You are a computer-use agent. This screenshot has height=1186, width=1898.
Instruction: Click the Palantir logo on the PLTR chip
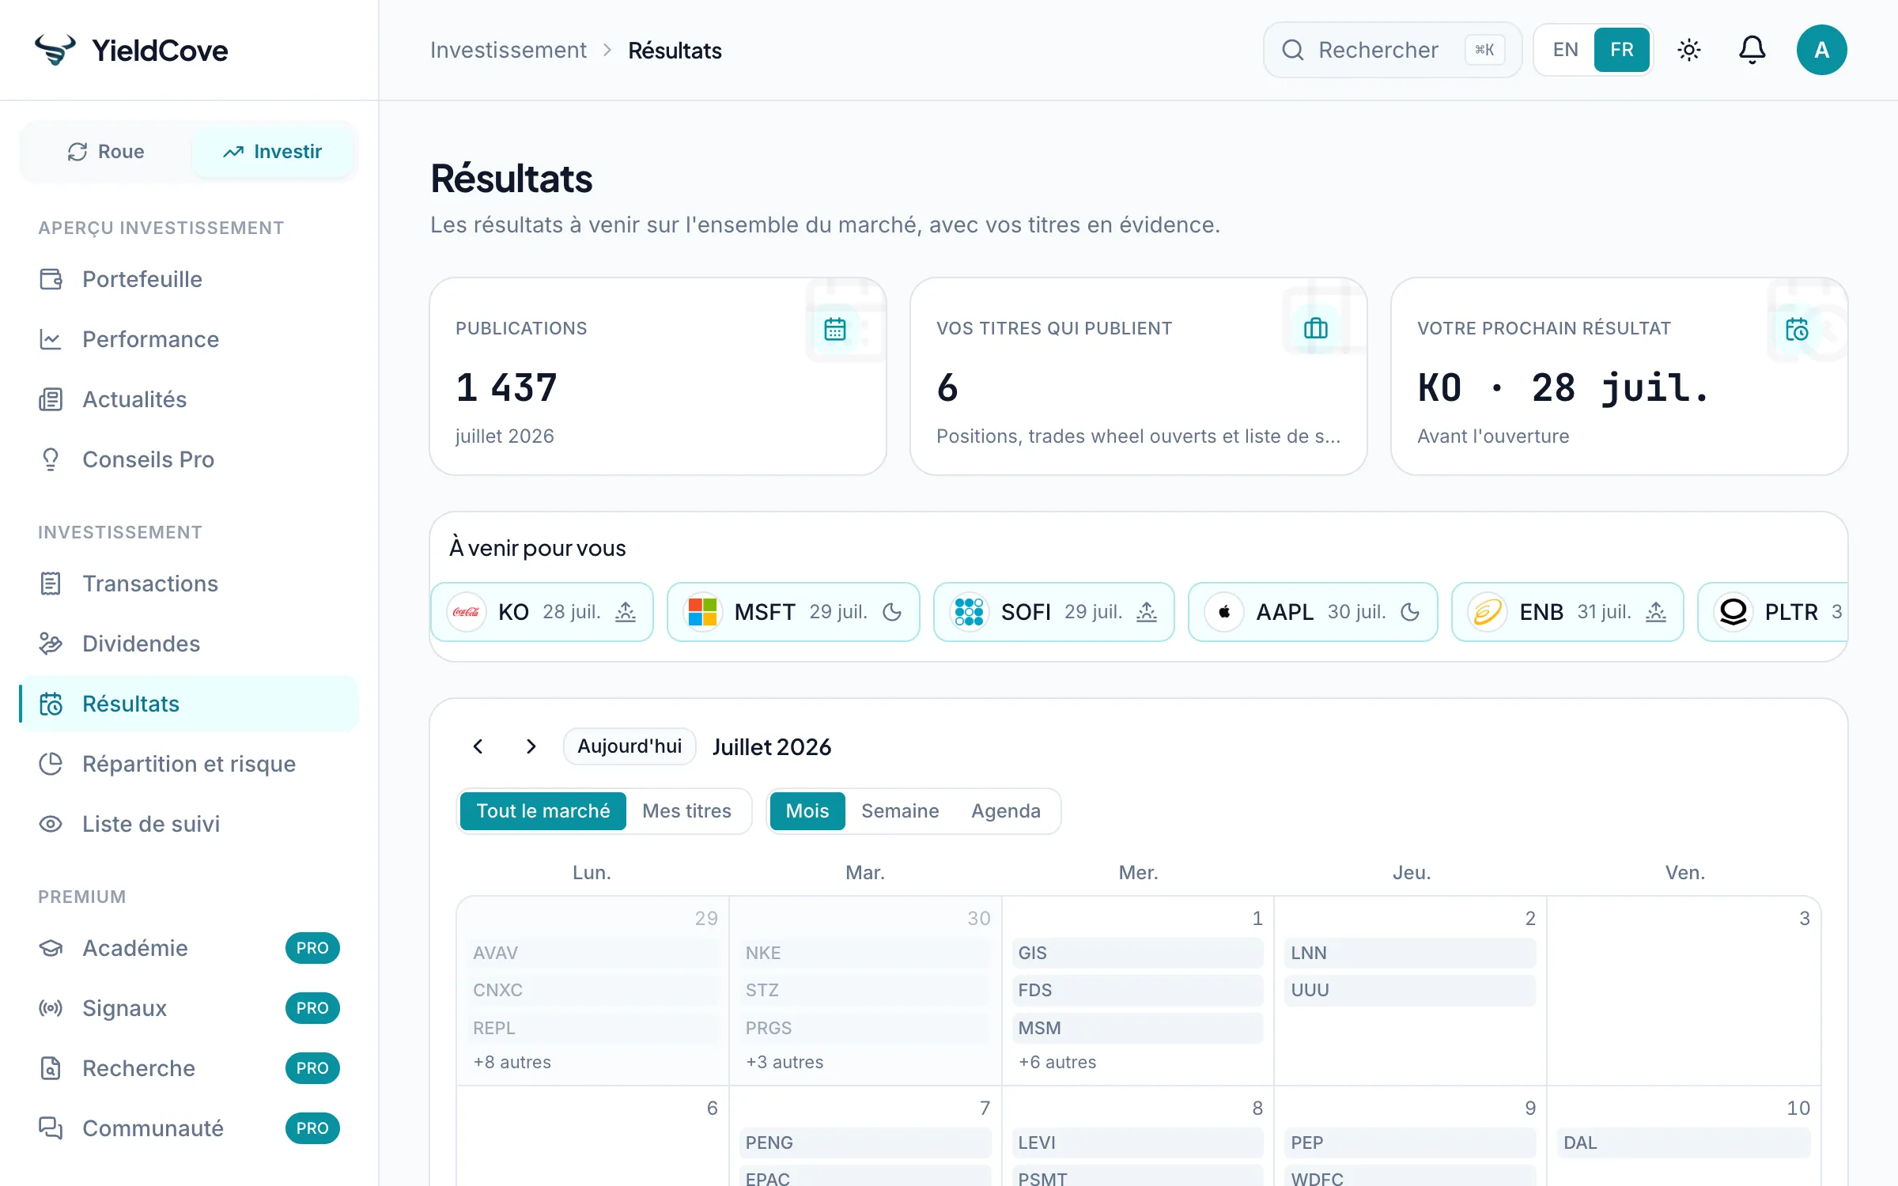[1733, 612]
